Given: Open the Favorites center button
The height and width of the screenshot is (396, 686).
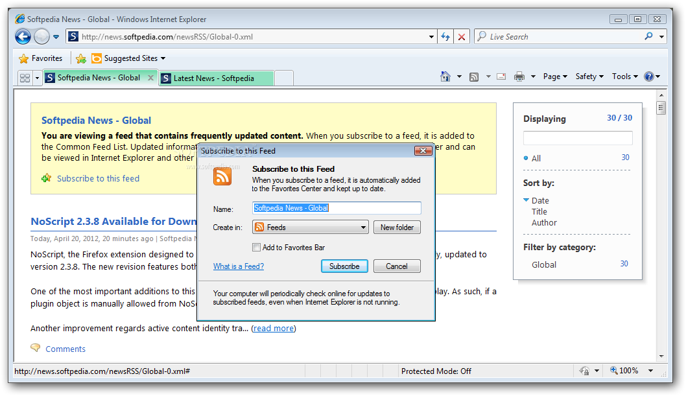Looking at the screenshot, I should pyautogui.click(x=41, y=58).
